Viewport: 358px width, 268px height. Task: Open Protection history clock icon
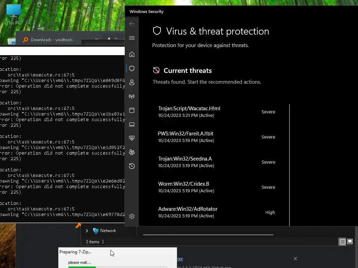tap(132, 166)
